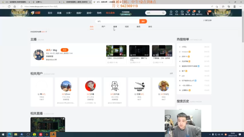Switch to the 视频 results tab
The height and width of the screenshot is (137, 244).
[127, 27]
